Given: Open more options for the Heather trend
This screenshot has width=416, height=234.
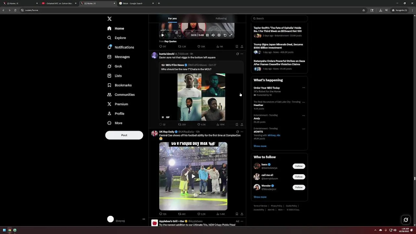Looking at the screenshot, I should coord(304,102).
